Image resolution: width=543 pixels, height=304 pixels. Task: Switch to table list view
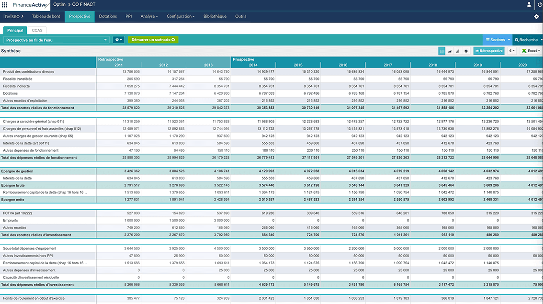point(442,51)
